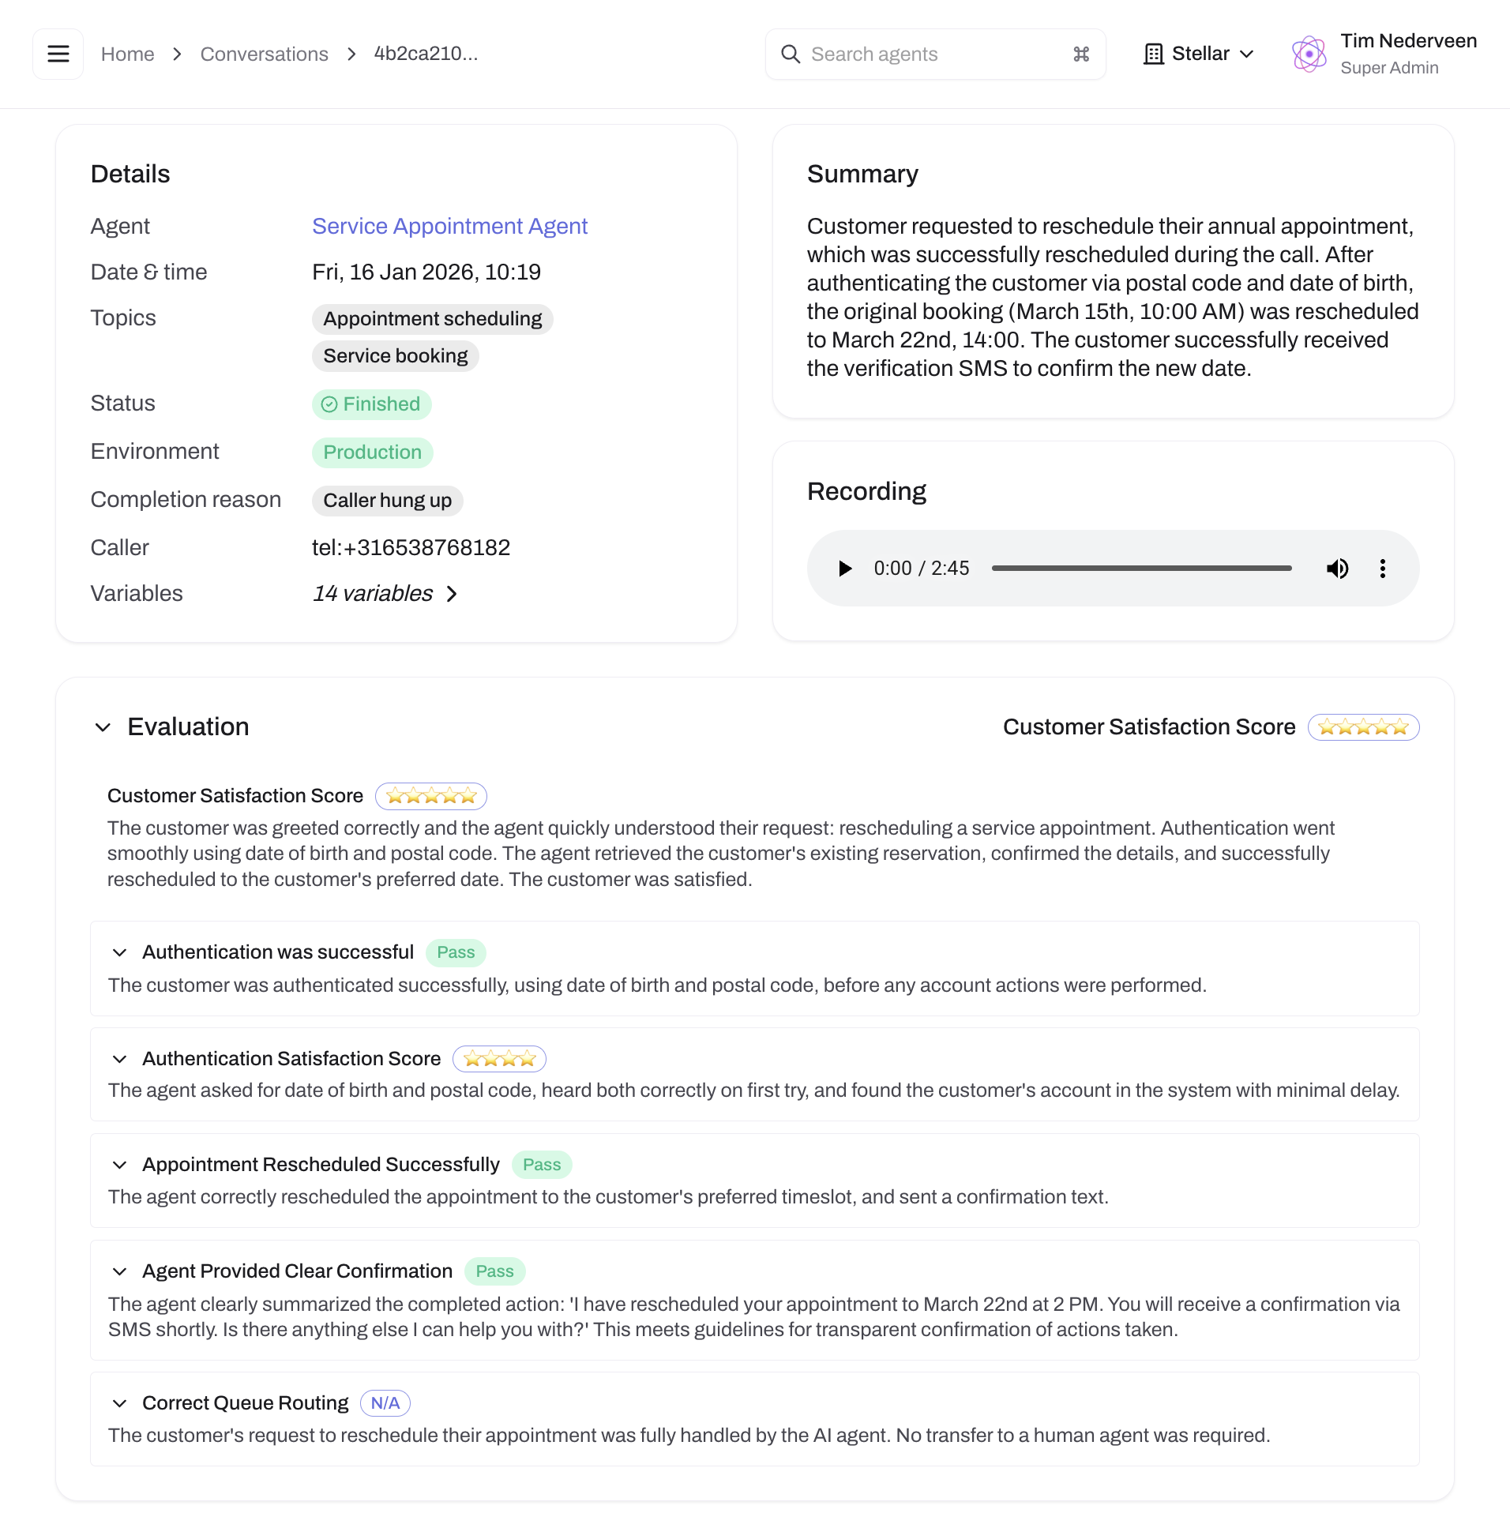Click the Customer Satisfaction Score star rating
Viewport: 1510px width, 1513px height.
pyautogui.click(x=1363, y=726)
